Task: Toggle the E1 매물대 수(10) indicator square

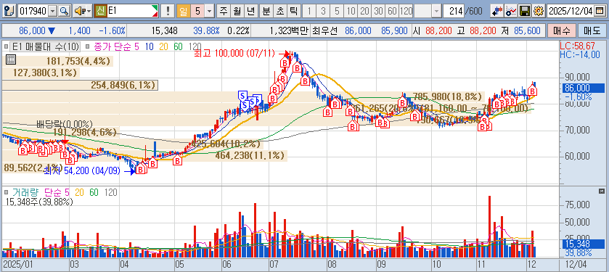Action: point(7,47)
